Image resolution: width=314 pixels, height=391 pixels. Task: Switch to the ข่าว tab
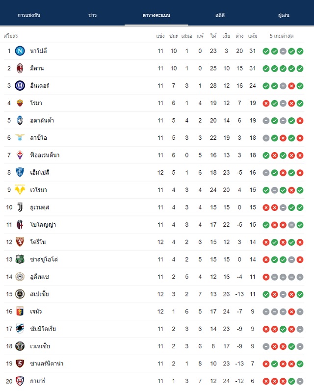pyautogui.click(x=93, y=15)
